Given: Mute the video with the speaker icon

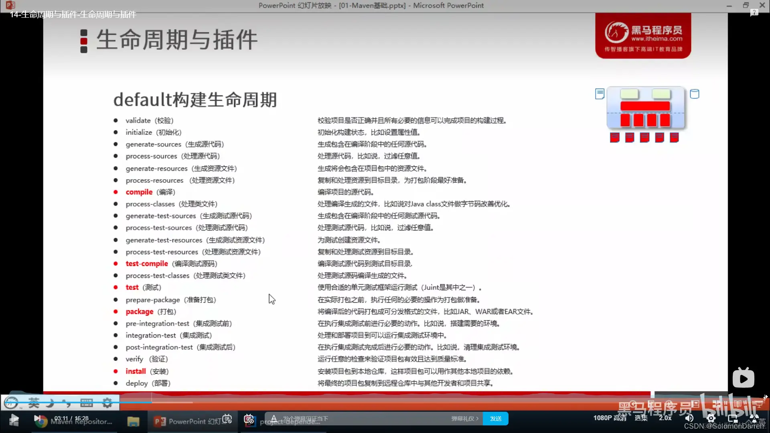Looking at the screenshot, I should tap(689, 419).
